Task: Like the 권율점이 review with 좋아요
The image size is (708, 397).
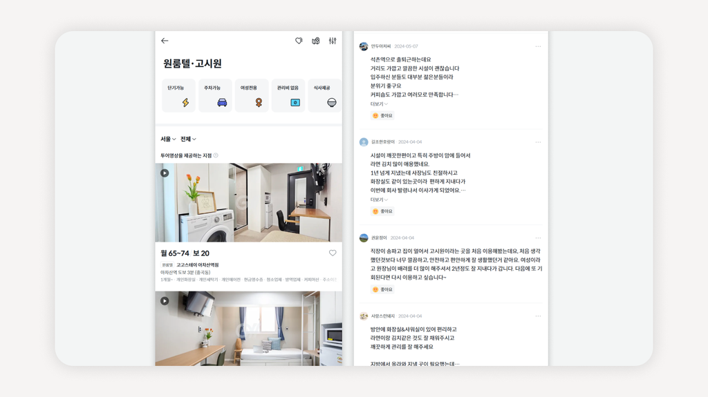Action: 382,289
